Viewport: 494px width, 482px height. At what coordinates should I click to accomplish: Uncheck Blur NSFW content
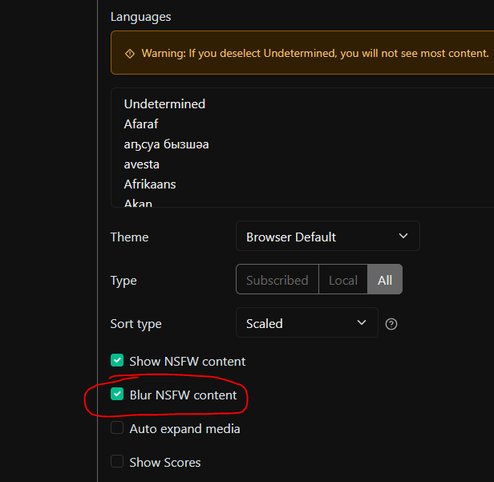pyautogui.click(x=117, y=395)
